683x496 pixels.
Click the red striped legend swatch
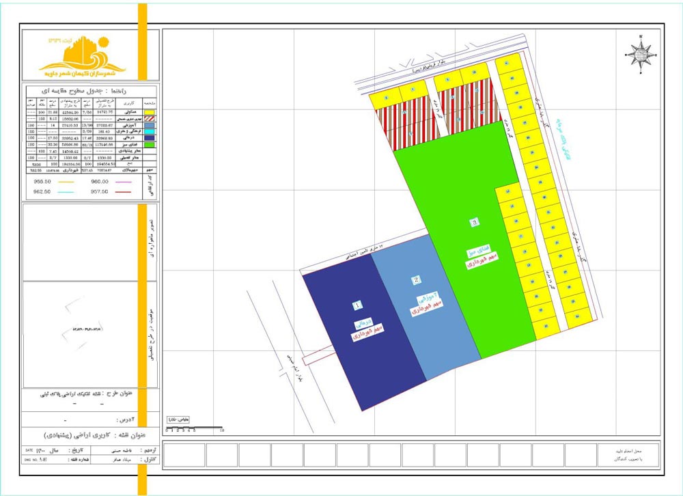[x=150, y=118]
